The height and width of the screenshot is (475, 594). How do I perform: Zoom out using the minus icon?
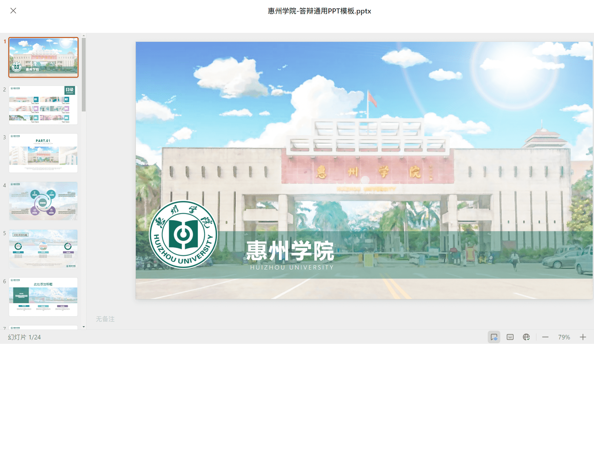pyautogui.click(x=545, y=337)
